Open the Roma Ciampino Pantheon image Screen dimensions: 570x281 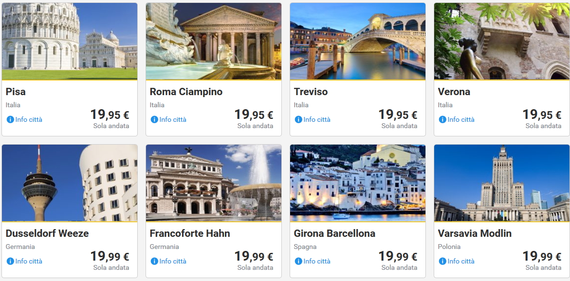(214, 41)
